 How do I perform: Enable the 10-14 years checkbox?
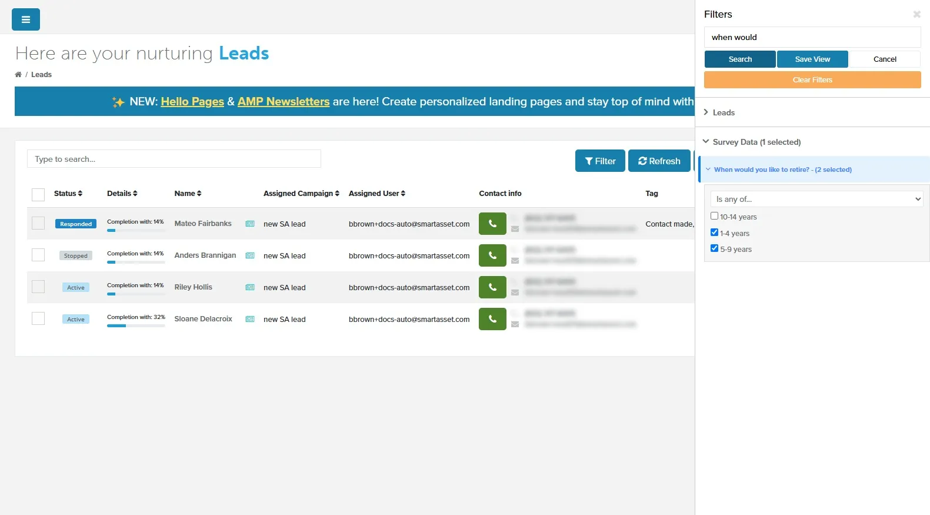714,216
